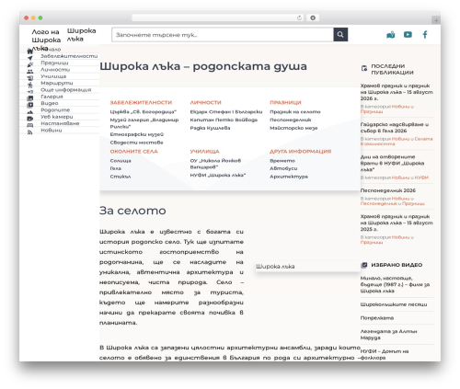Open Песпонеделник link in Празници column

[291, 120]
